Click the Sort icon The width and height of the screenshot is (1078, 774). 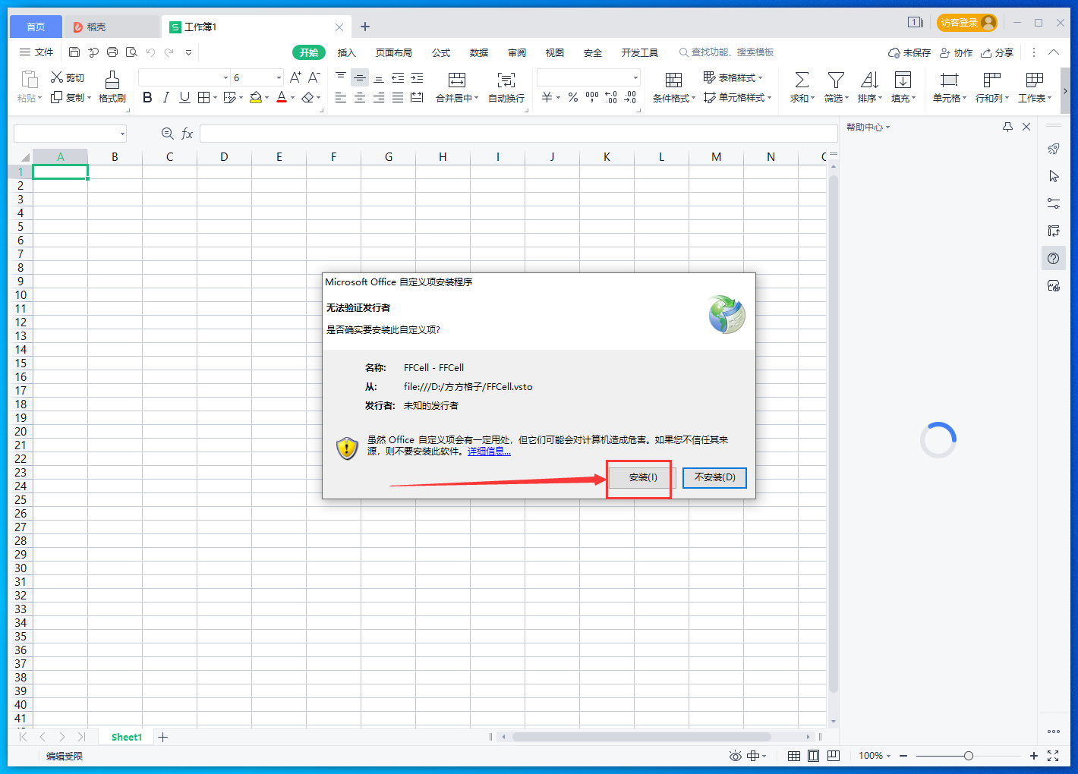[x=869, y=80]
